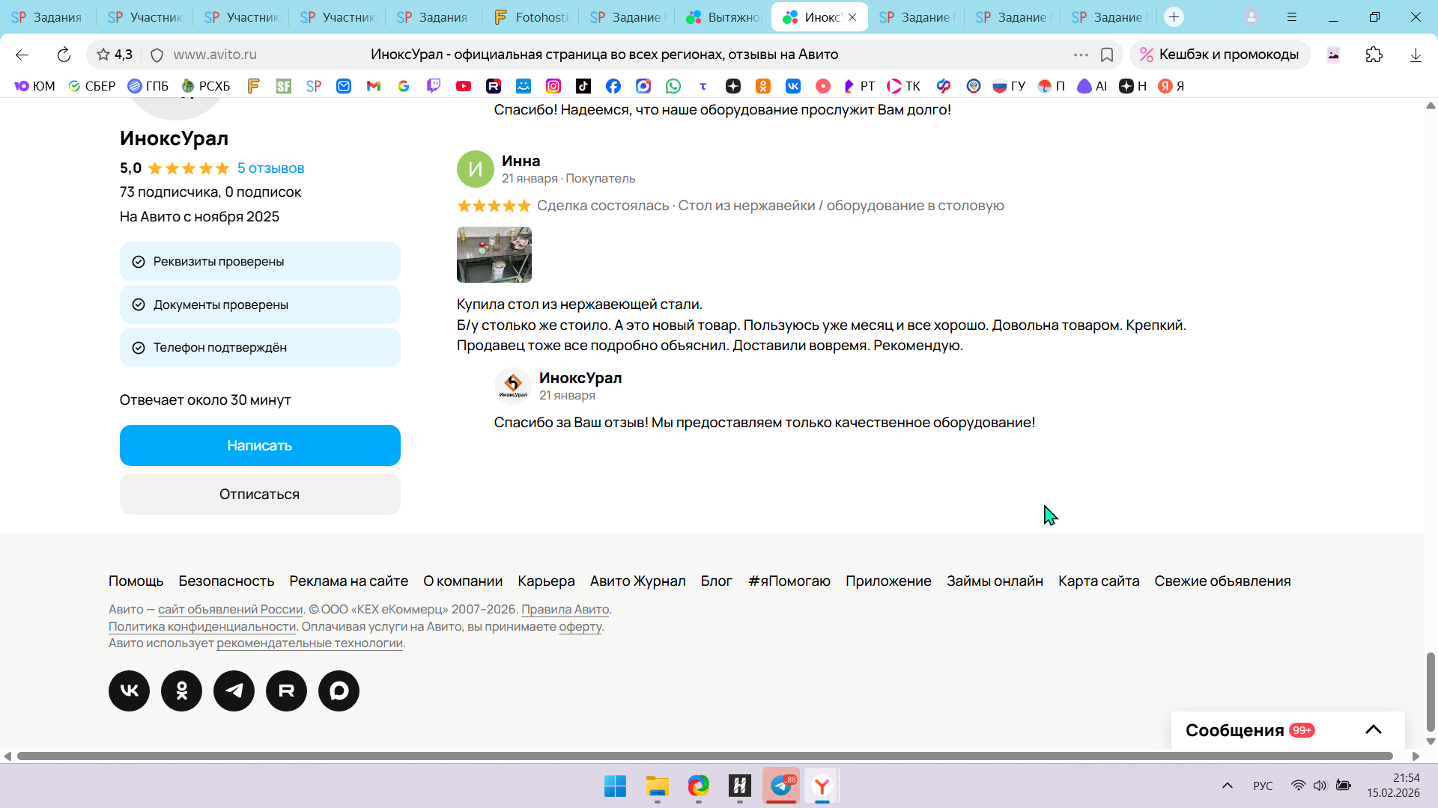Click the chat bubble footer social icon
This screenshot has height=808, width=1438.
coord(339,691)
